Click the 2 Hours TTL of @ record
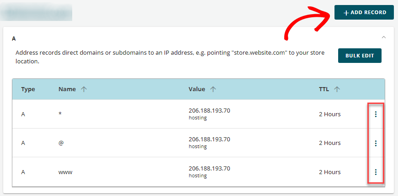The image size is (398, 196). point(329,143)
